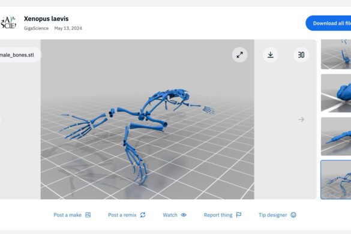The height and width of the screenshot is (234, 351).
Task: Click the Download all files button
Action: click(x=328, y=23)
